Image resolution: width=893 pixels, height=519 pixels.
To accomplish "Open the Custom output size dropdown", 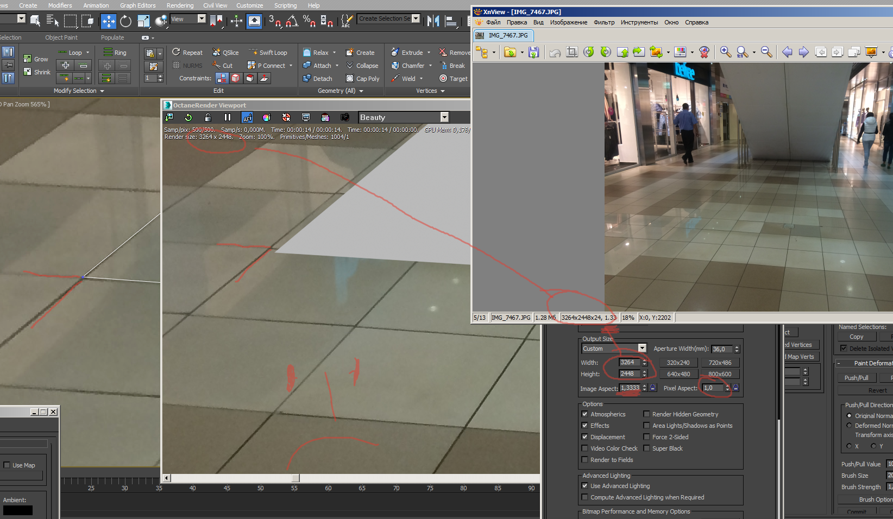I will coord(642,349).
